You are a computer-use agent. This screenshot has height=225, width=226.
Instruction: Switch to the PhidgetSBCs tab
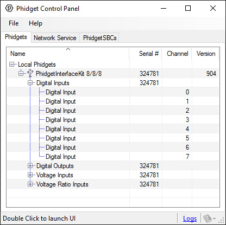[x=99, y=38]
